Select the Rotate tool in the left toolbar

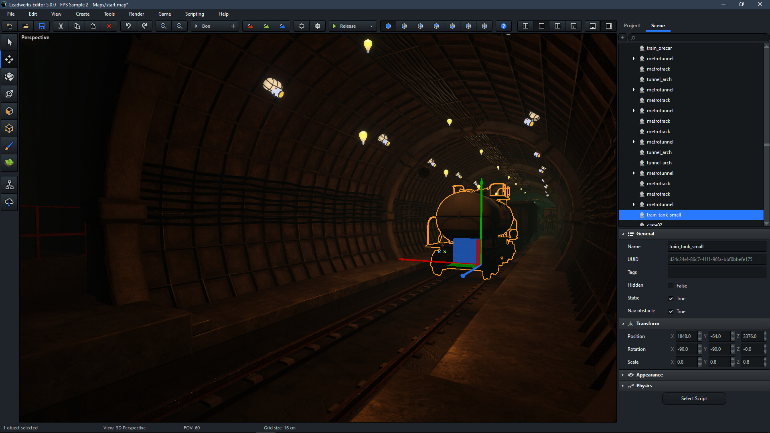point(9,76)
